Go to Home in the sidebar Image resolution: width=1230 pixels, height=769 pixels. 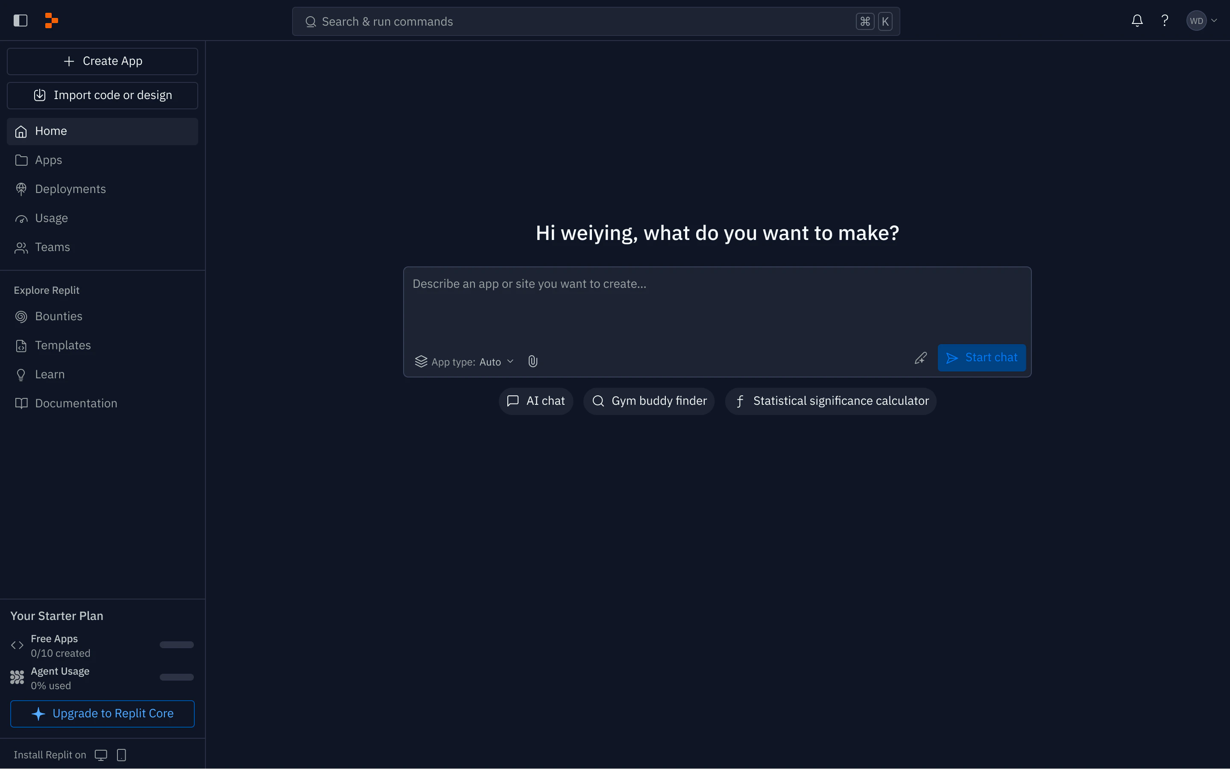[x=102, y=131]
